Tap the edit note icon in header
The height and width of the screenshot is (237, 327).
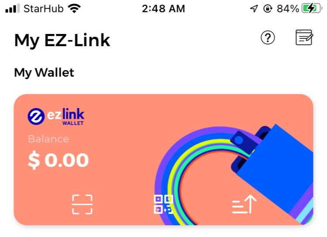coord(304,37)
